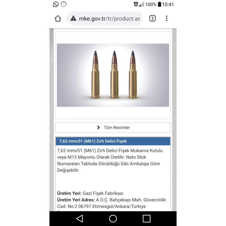Tap the Android home circle button
The height and width of the screenshot is (226, 226).
[x=113, y=218]
